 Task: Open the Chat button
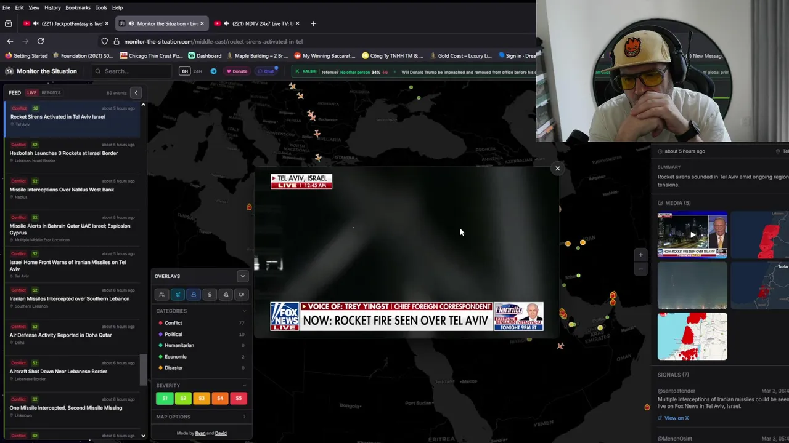pos(266,71)
